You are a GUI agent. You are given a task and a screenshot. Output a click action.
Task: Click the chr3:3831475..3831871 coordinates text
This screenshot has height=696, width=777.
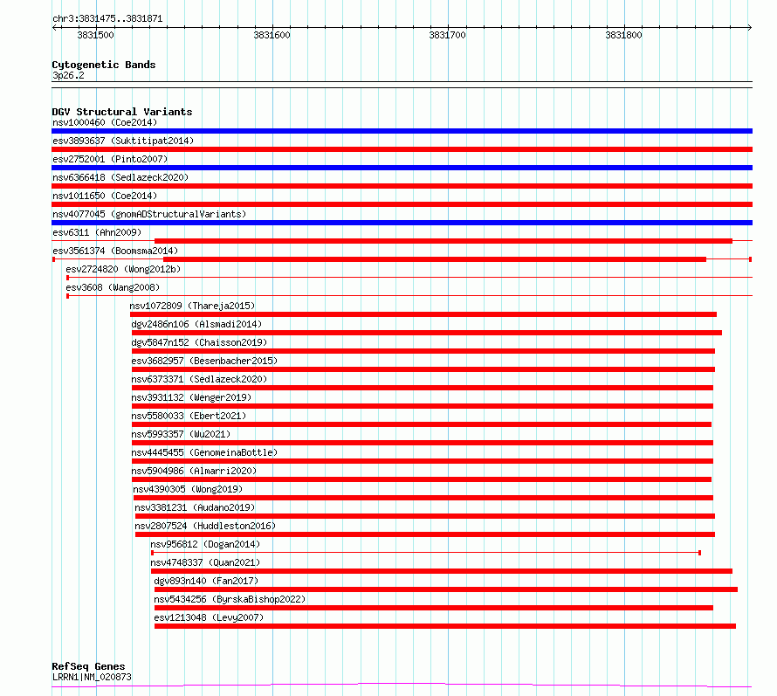click(x=107, y=19)
